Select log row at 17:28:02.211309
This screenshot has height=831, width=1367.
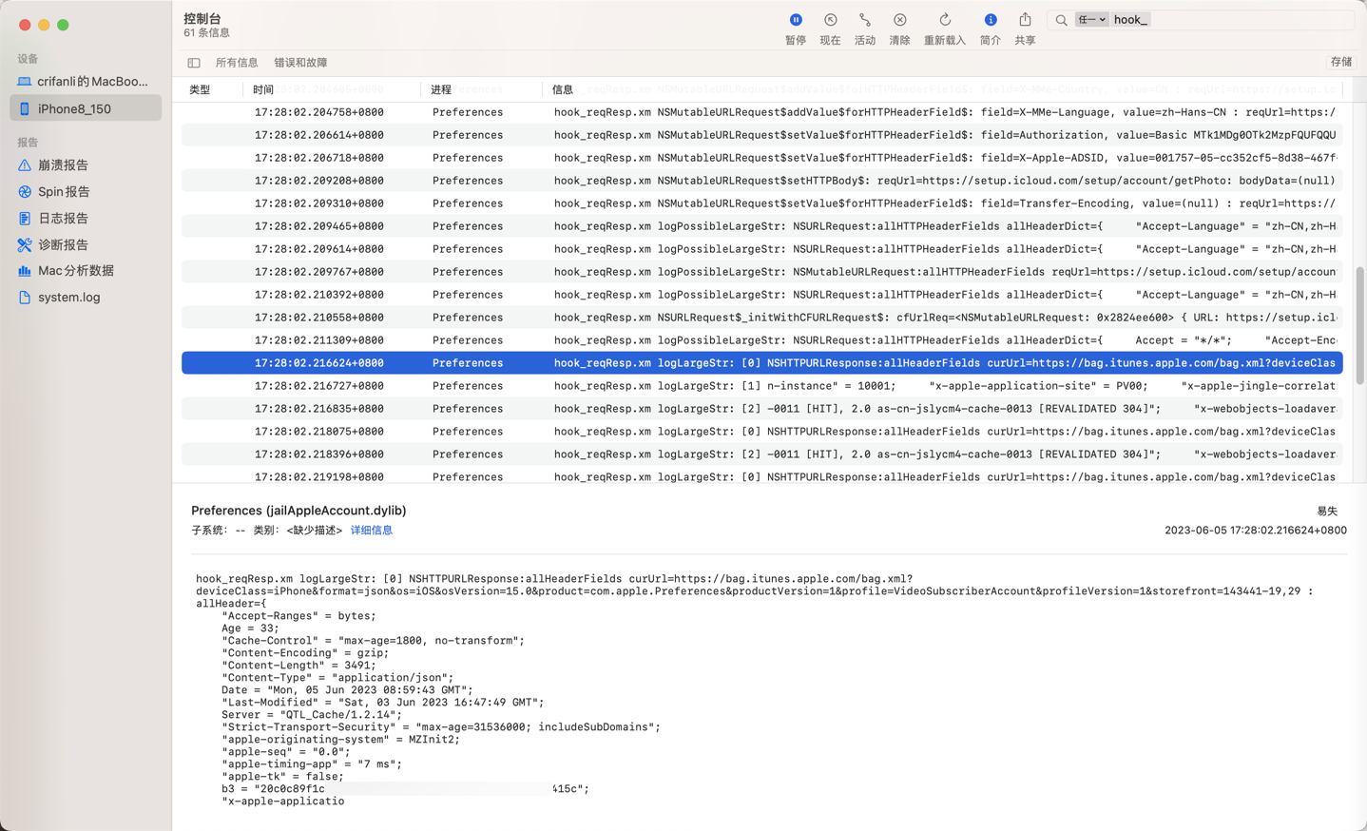pyautogui.click(x=762, y=340)
